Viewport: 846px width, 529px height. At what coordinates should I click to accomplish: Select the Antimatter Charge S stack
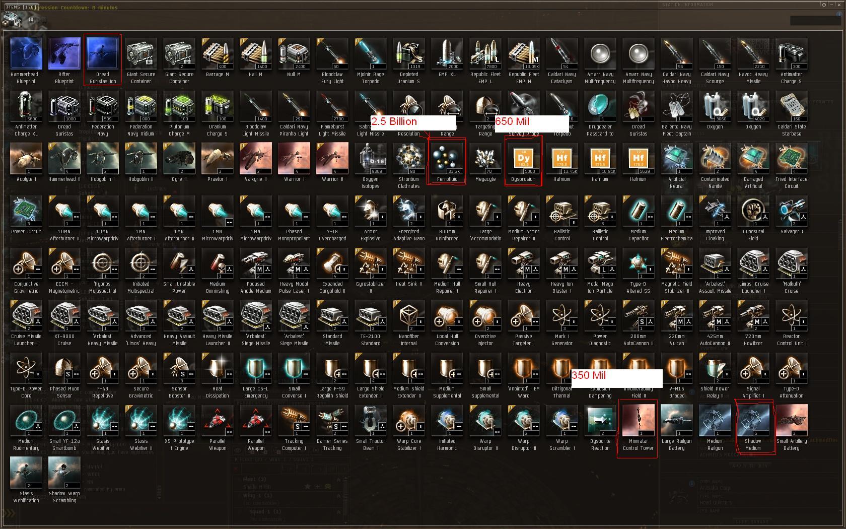(792, 60)
